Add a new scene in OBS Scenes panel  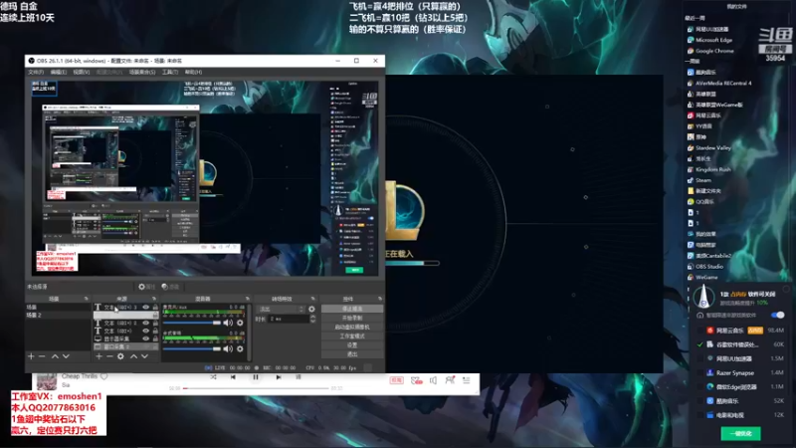click(31, 356)
